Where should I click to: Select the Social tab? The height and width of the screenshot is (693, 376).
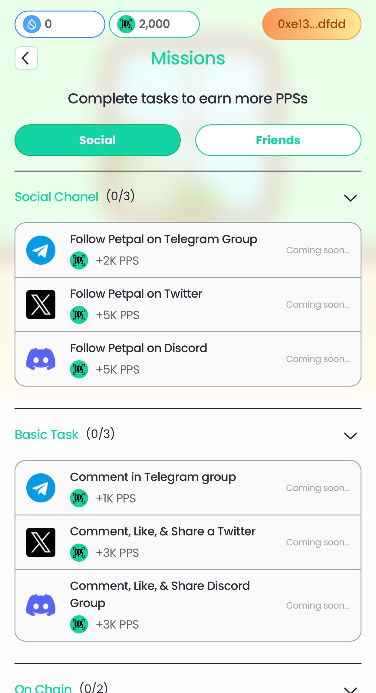(97, 140)
